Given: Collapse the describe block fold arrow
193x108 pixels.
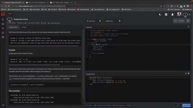Looking at the screenshot, I should click(88, 77).
